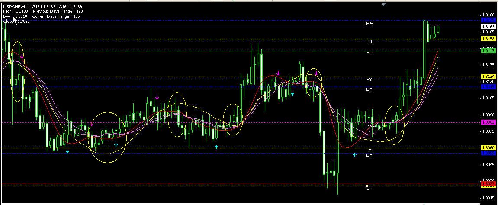
Task: Click the 1.3180 price on the axis
Action: point(488,15)
